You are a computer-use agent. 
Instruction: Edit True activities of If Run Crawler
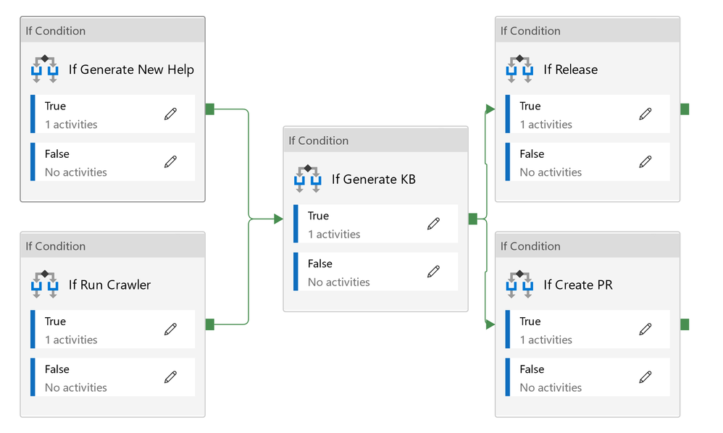[x=170, y=329]
